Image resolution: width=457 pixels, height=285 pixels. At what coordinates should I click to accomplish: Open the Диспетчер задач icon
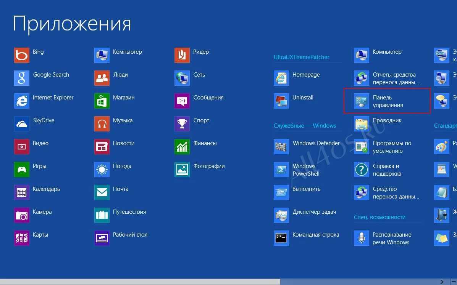[281, 215]
